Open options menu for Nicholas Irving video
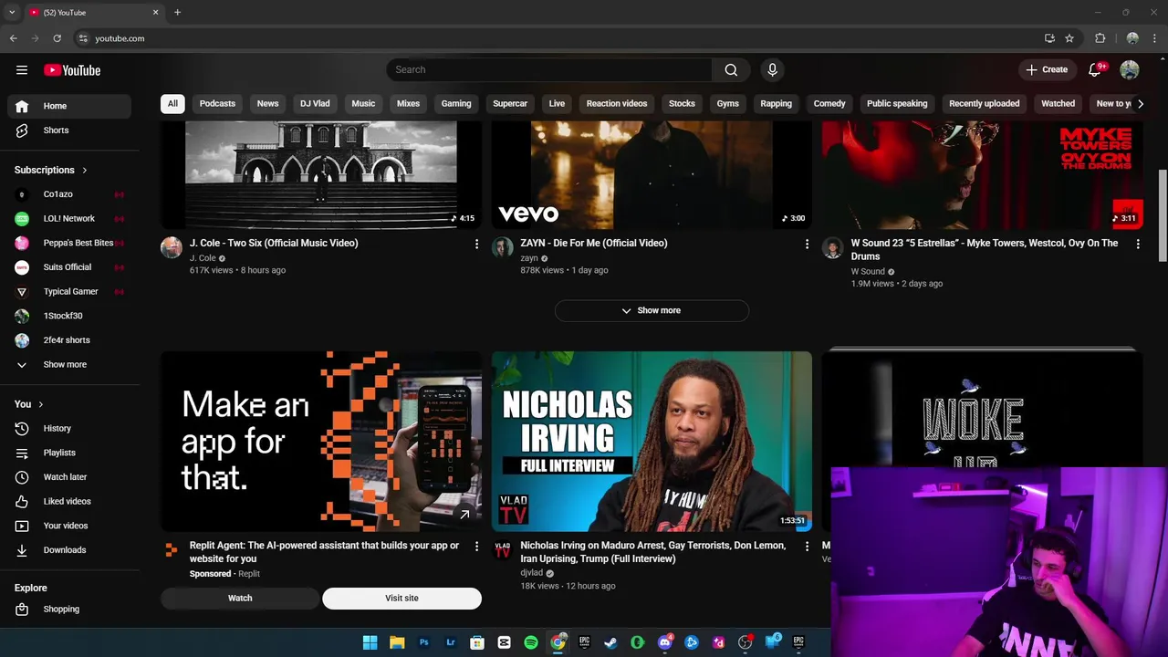The width and height of the screenshot is (1168, 657). tap(807, 546)
